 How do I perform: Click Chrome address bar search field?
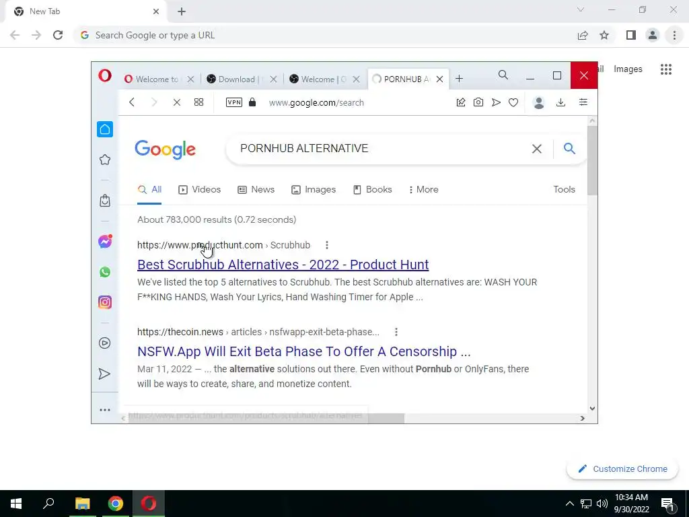point(325,35)
